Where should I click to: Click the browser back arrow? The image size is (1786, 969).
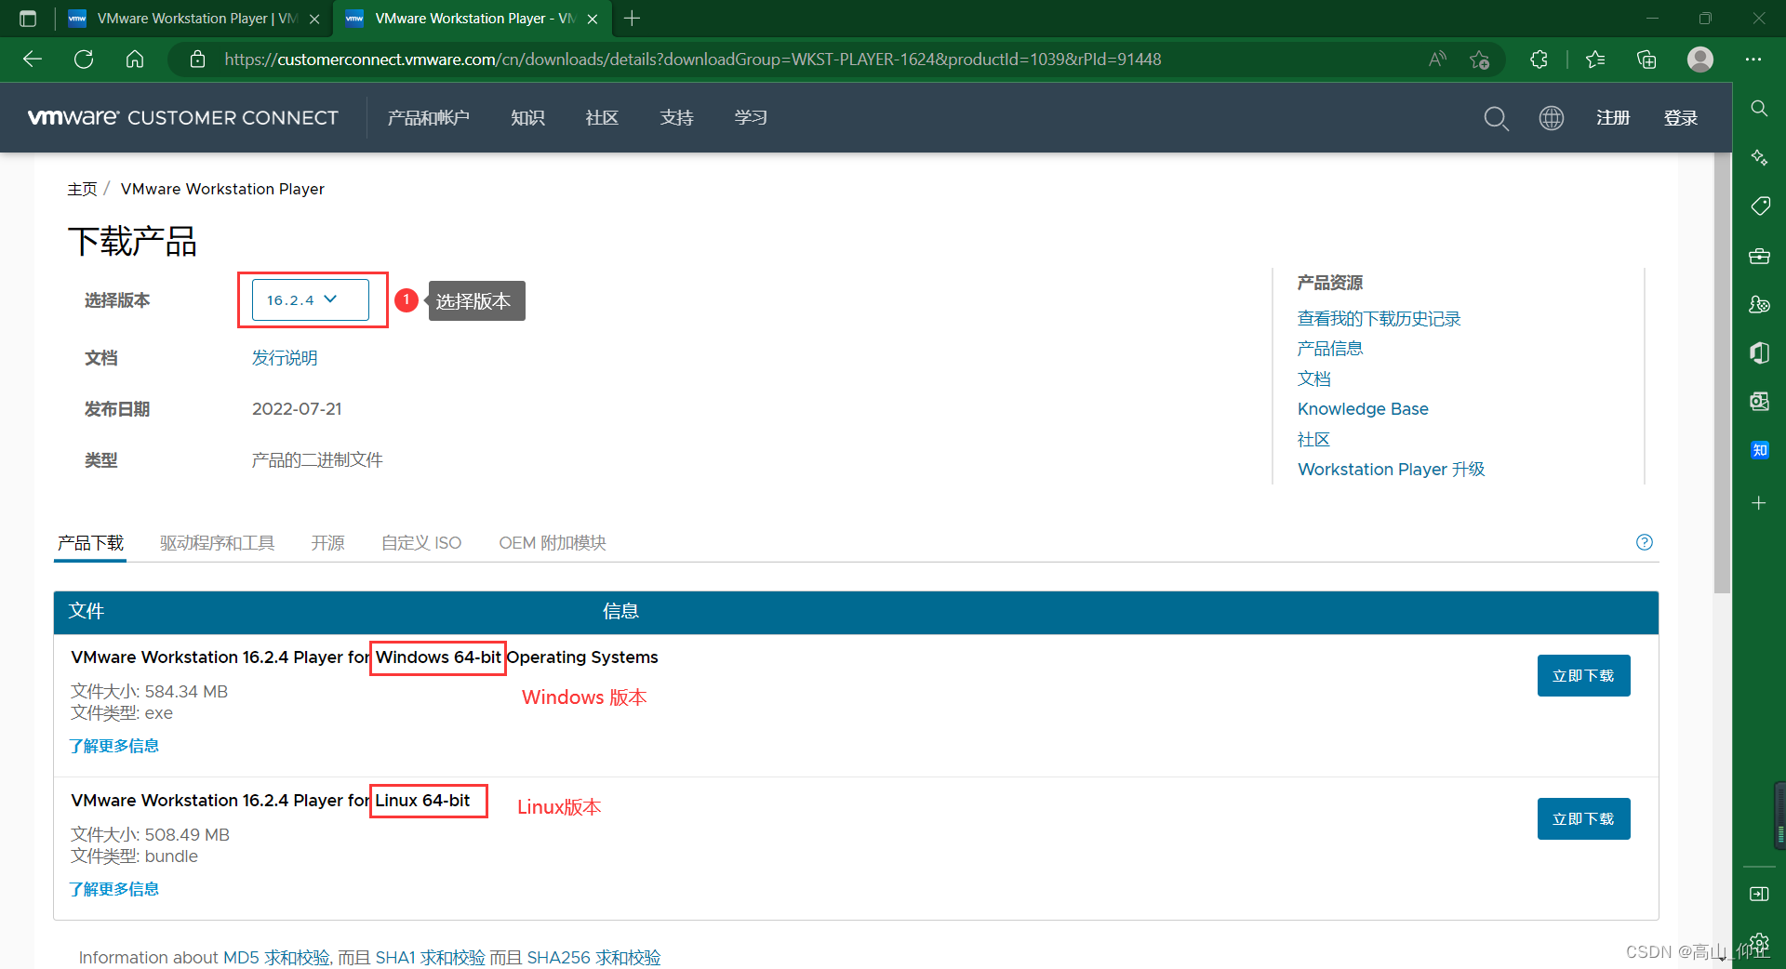33,60
